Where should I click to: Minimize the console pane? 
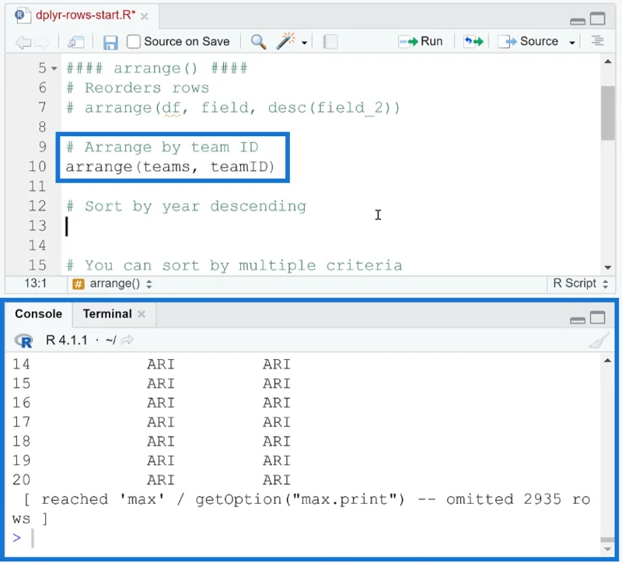577,320
